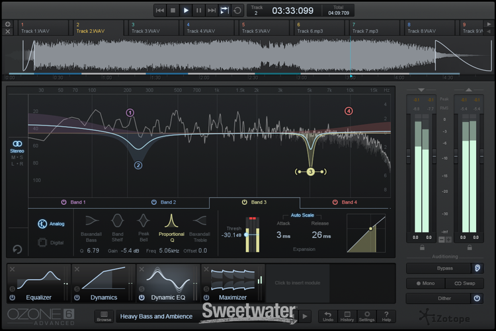496x331 pixels.
Task: Click the Expansion mode label
Action: (304, 249)
